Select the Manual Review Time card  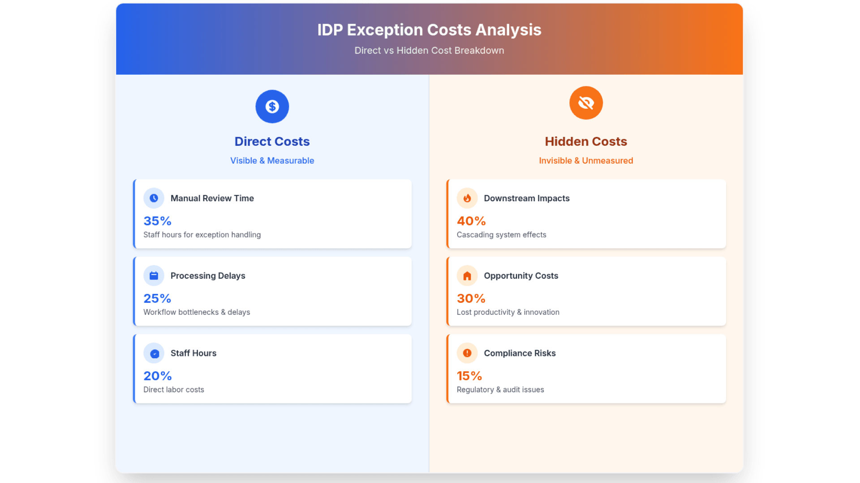point(272,214)
